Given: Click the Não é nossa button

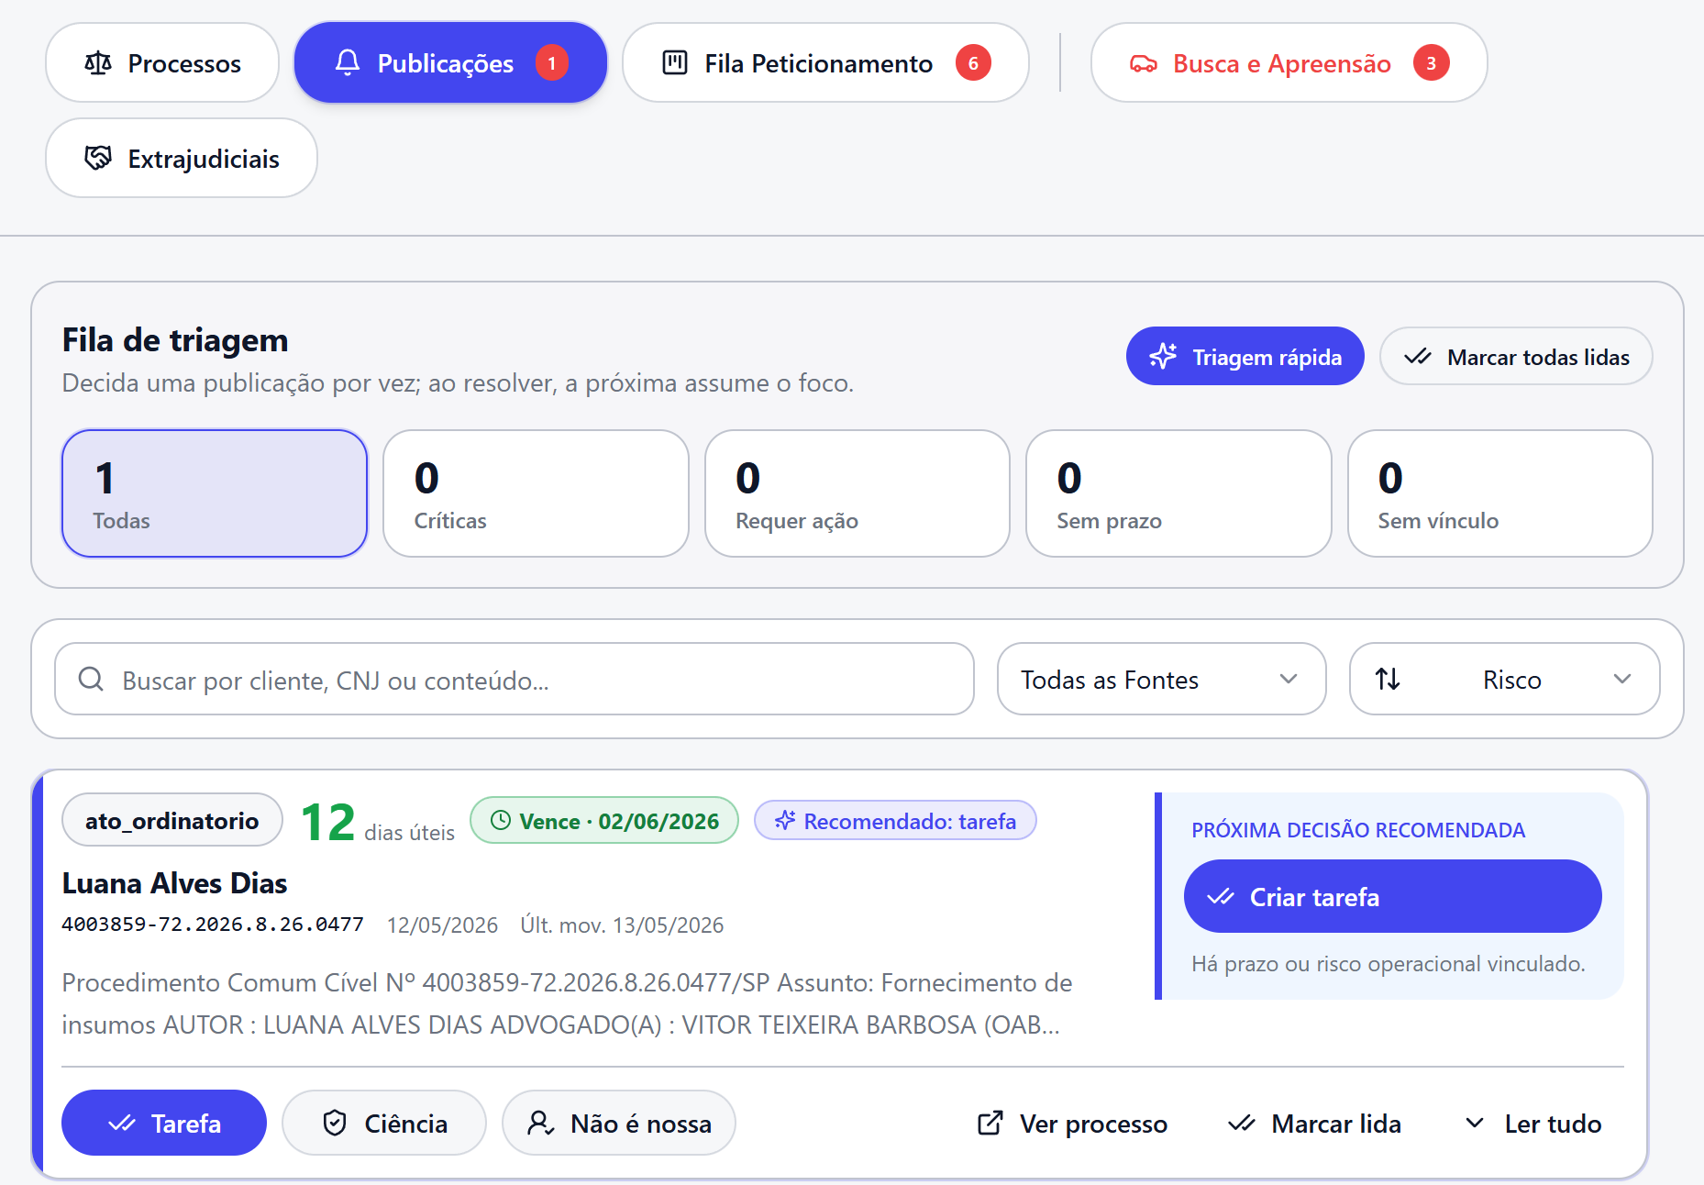Looking at the screenshot, I should pyautogui.click(x=619, y=1123).
